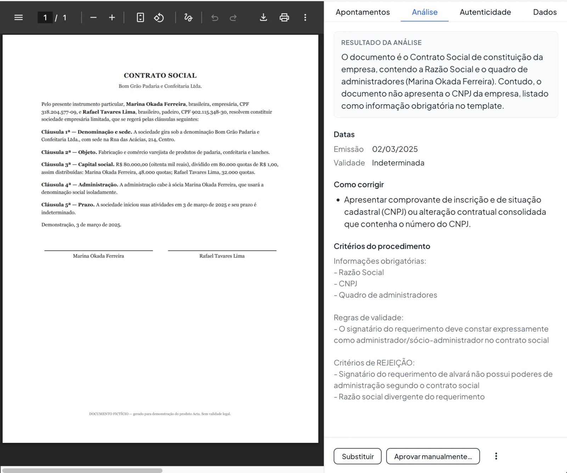
Task: Open the PDF viewer sidebar menu
Action: [18, 17]
